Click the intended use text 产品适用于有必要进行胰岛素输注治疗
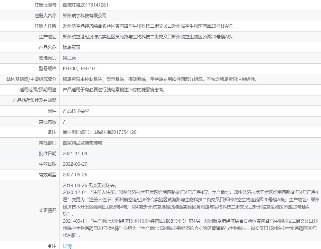This screenshot has width=321, height=249. 114,90
